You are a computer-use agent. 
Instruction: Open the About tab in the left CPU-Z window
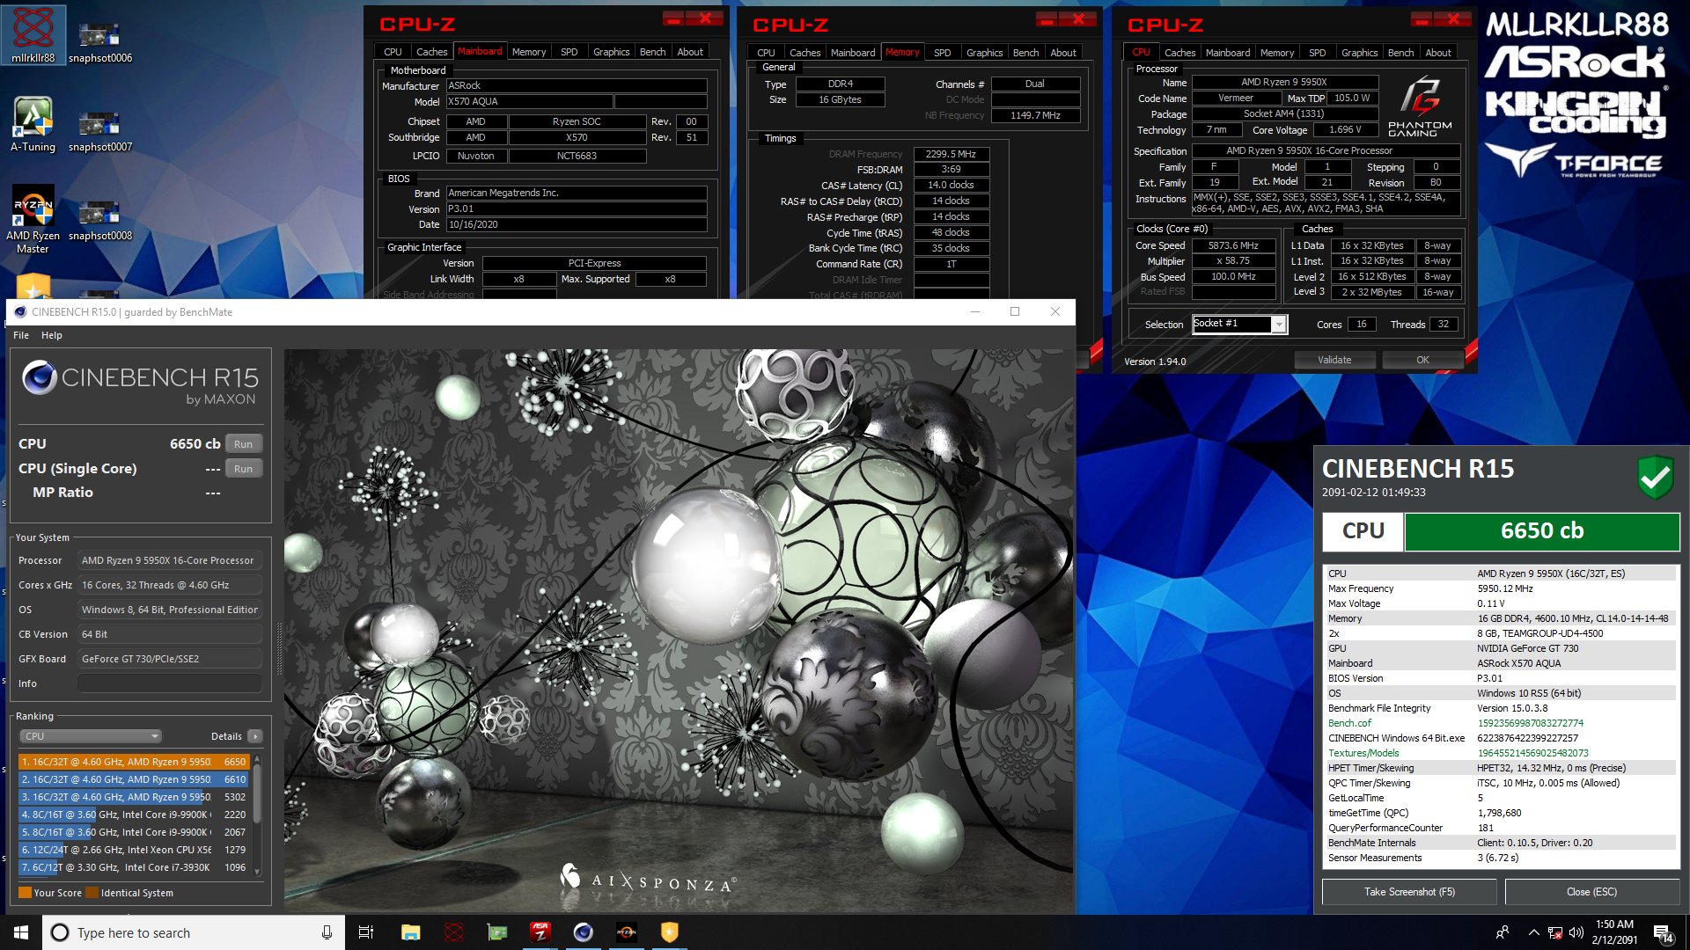[690, 52]
